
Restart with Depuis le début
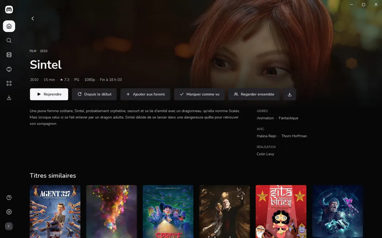click(x=94, y=94)
